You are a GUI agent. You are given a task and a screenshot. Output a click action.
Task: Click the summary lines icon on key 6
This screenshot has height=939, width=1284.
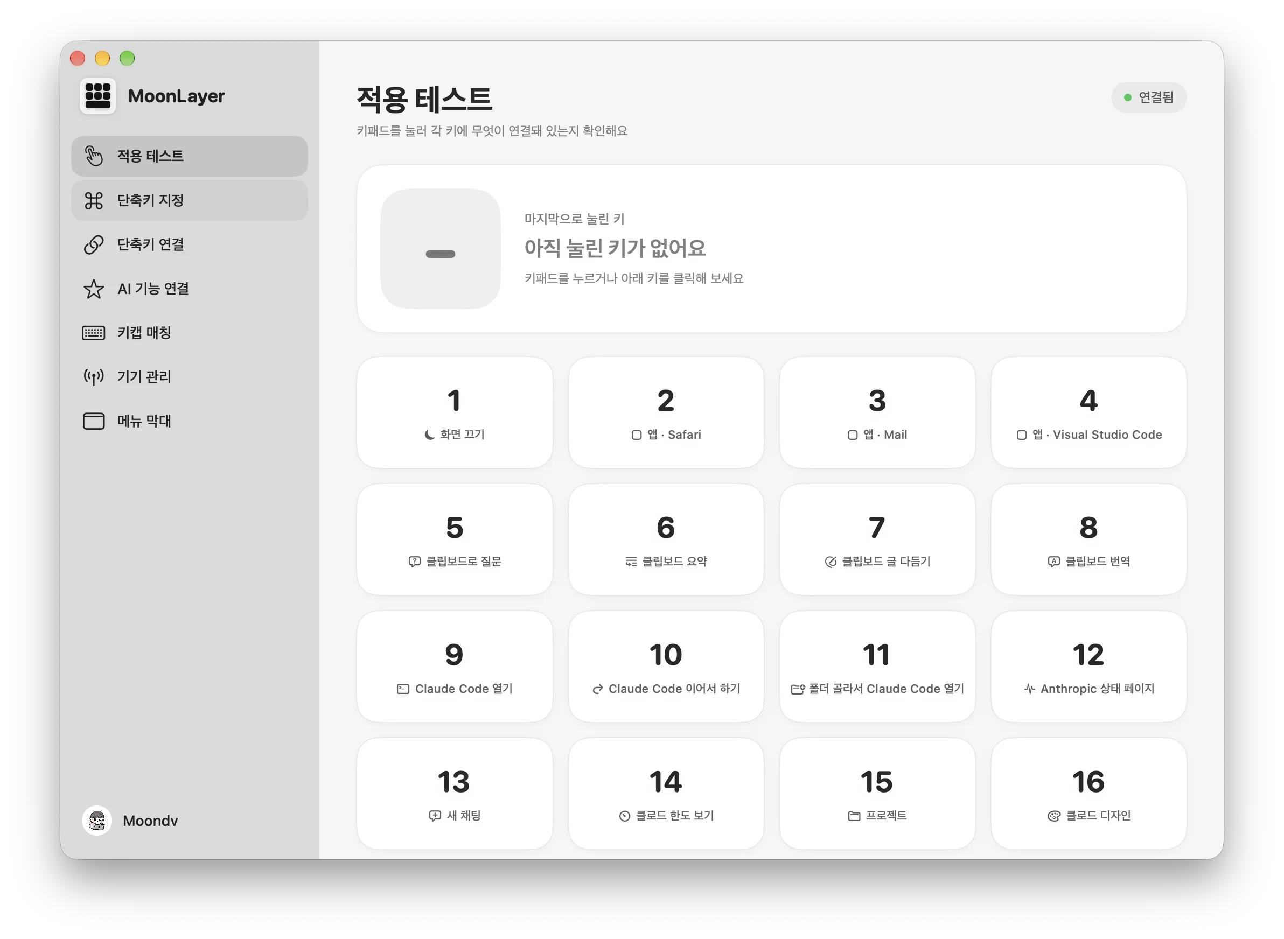pos(631,562)
